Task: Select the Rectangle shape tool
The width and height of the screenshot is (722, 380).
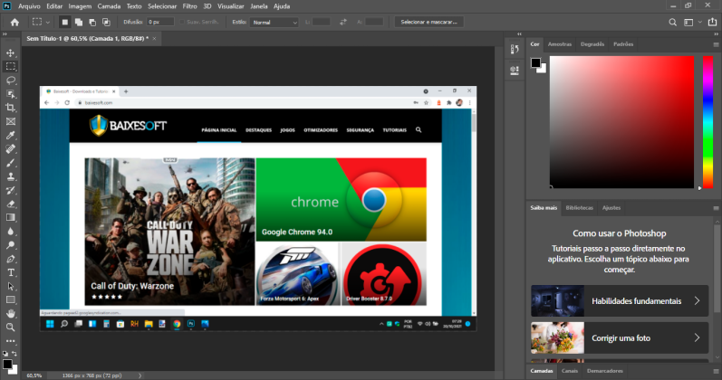Action: coord(11,300)
